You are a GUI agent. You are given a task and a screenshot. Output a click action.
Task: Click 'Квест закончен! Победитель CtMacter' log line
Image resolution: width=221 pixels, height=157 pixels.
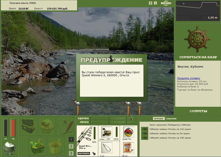(x=170, y=125)
